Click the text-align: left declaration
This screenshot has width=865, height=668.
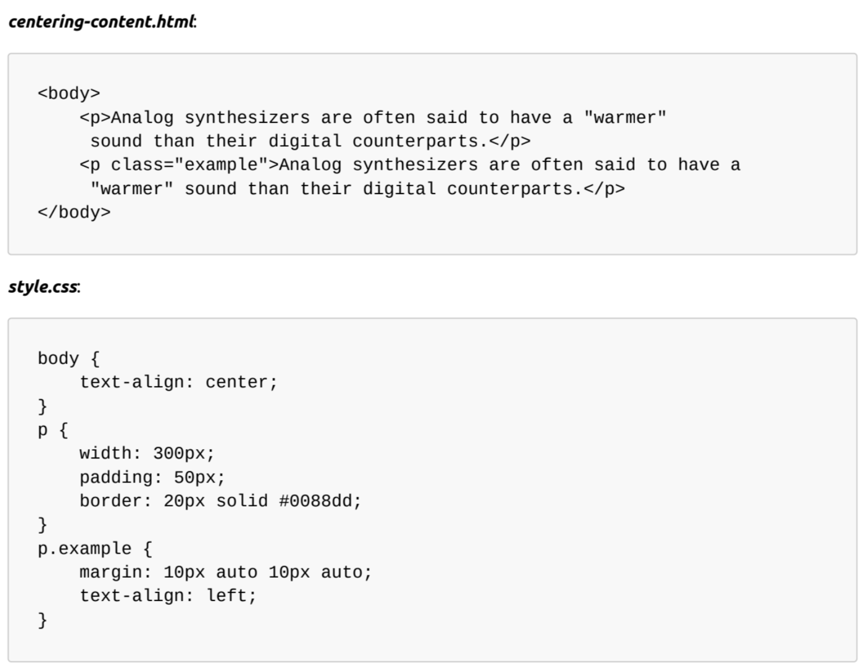tap(168, 596)
